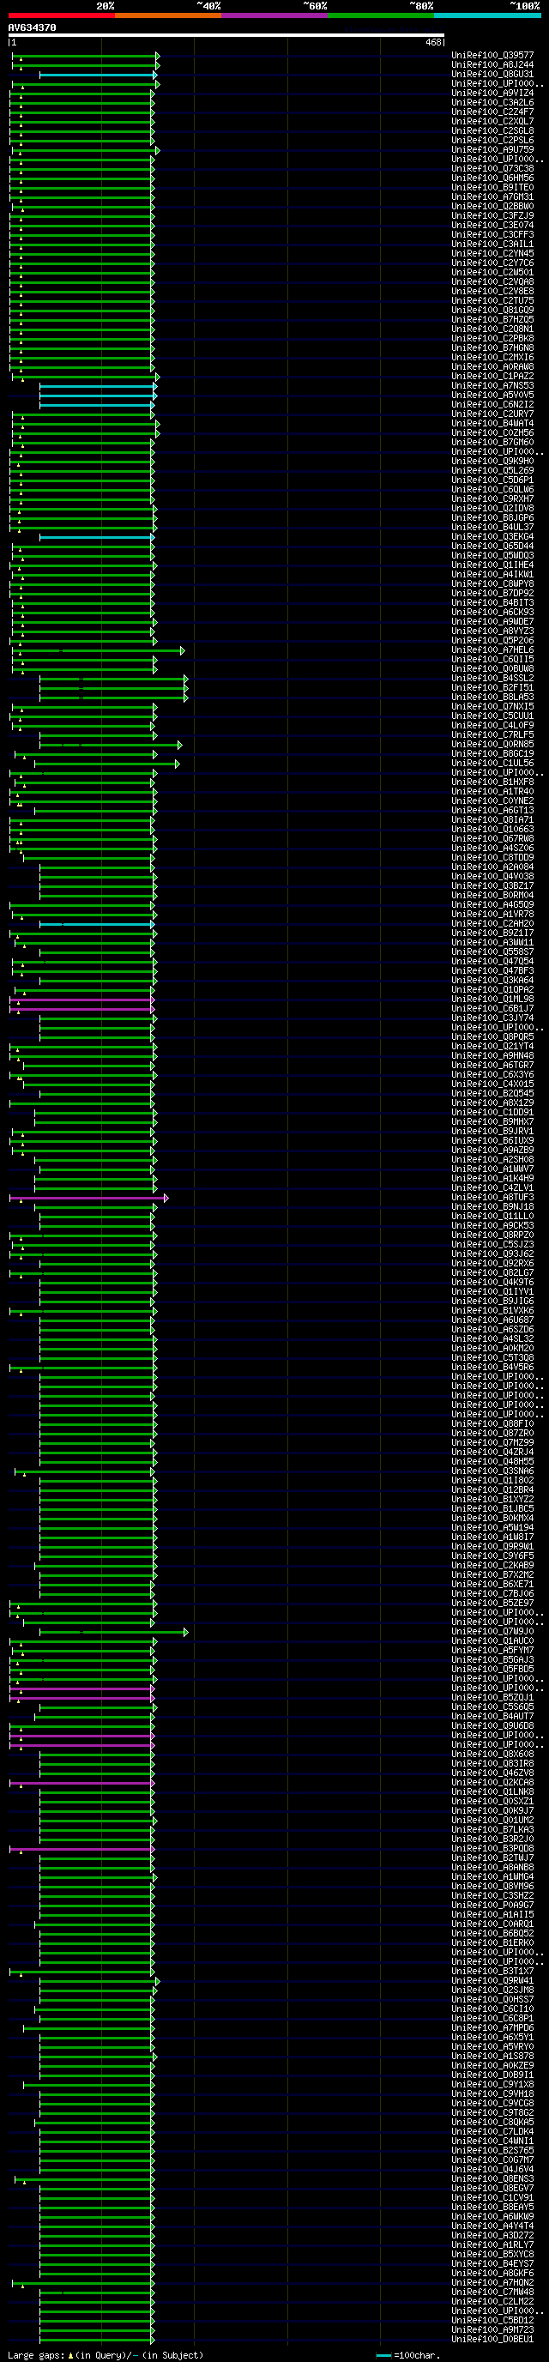Select the UniRef100_A7NS53 label
Image resolution: width=549 pixels, height=2362 pixels.
tap(492, 386)
